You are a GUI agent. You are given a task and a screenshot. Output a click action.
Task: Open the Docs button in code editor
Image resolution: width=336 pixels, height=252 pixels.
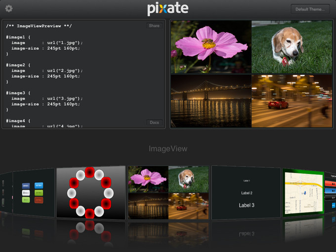point(154,123)
